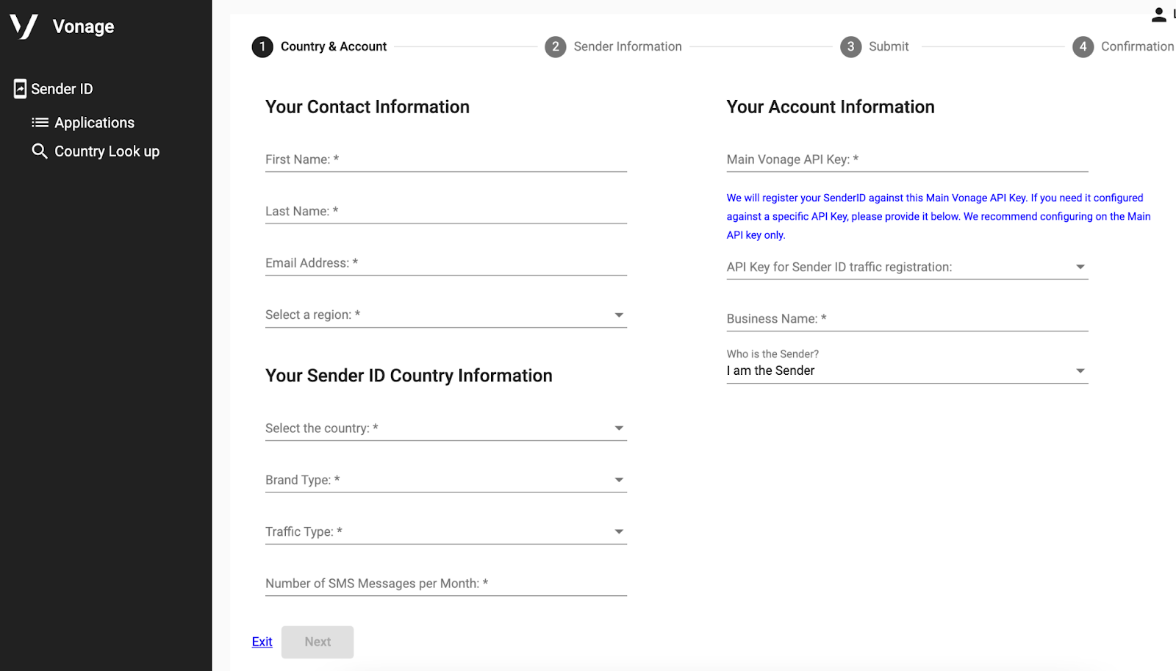Select the Sender Information step label
The width and height of the screenshot is (1176, 671).
pyautogui.click(x=628, y=46)
